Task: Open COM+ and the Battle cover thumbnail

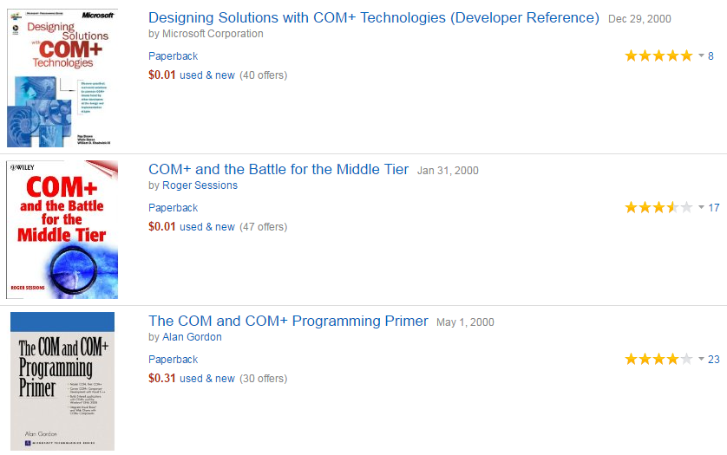Action: [62, 230]
